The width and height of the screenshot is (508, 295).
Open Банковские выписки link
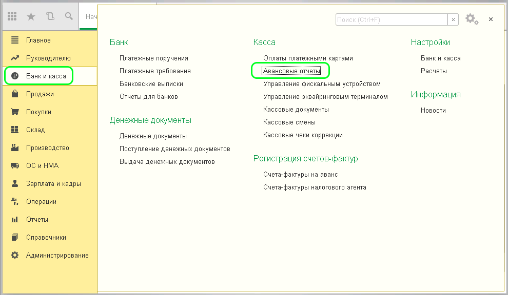[x=151, y=83]
